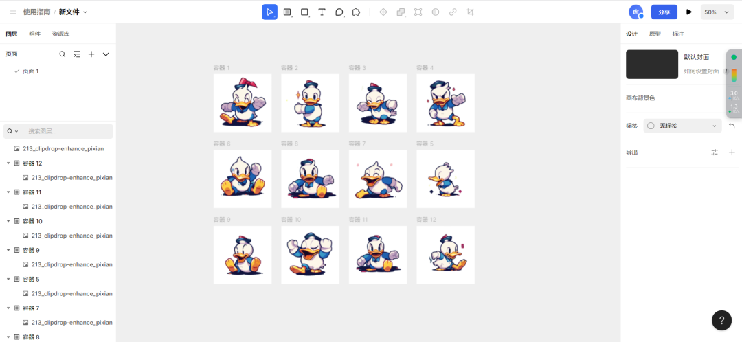Click the frame icon of 容器 12 layer
742x342 pixels.
click(17, 163)
